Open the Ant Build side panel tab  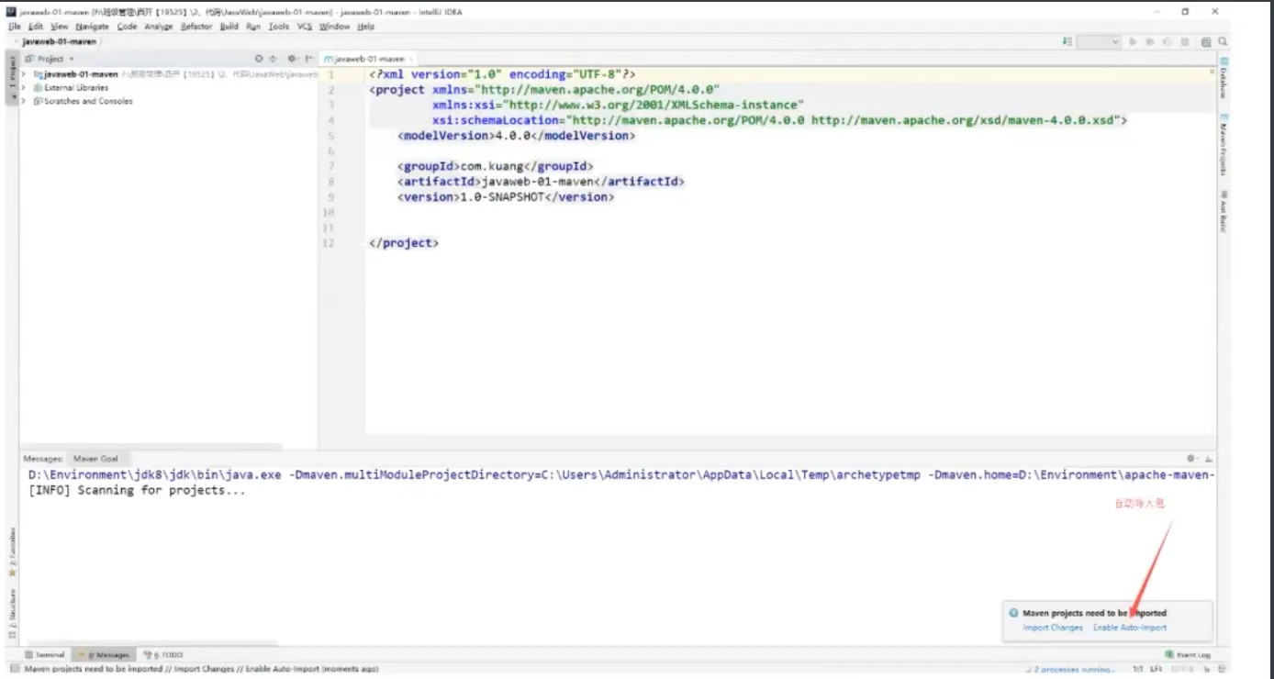[1224, 210]
